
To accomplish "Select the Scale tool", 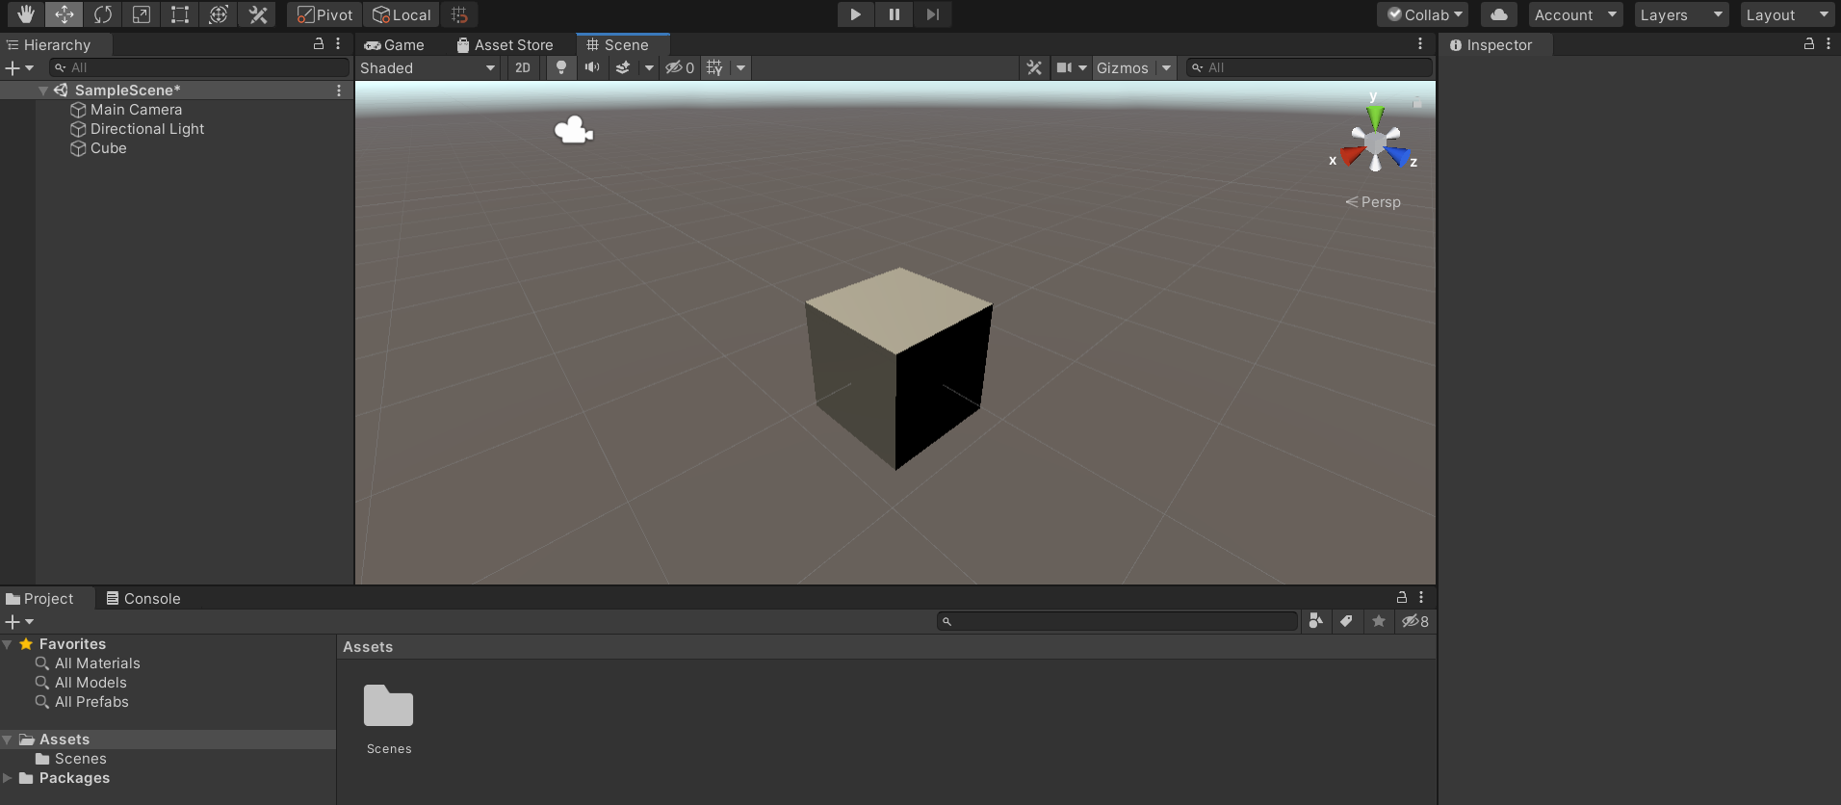I will [142, 14].
